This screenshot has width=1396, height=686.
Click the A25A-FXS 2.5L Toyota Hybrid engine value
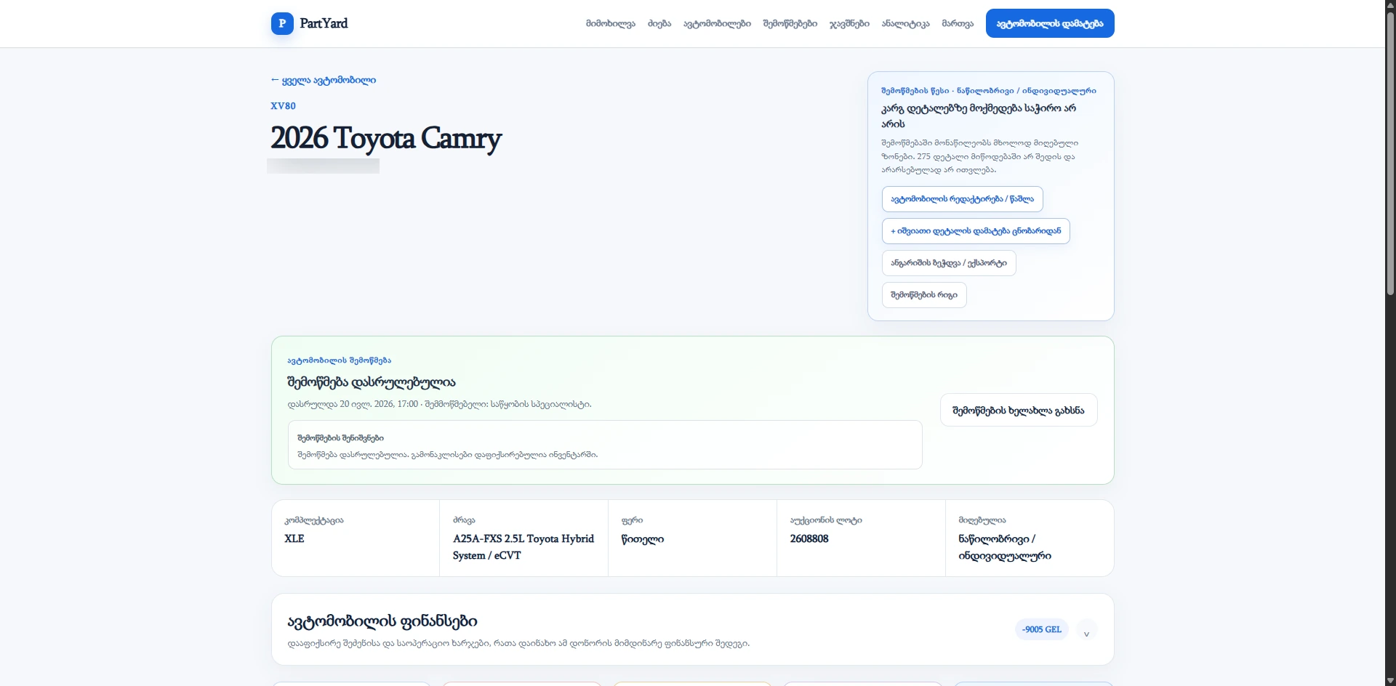[523, 546]
